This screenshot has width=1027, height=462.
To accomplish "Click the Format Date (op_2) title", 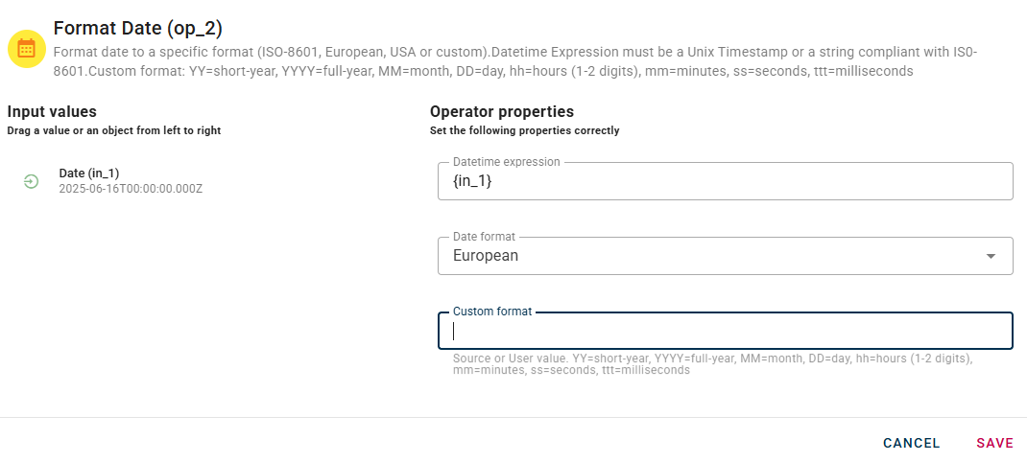I will 138,29.
